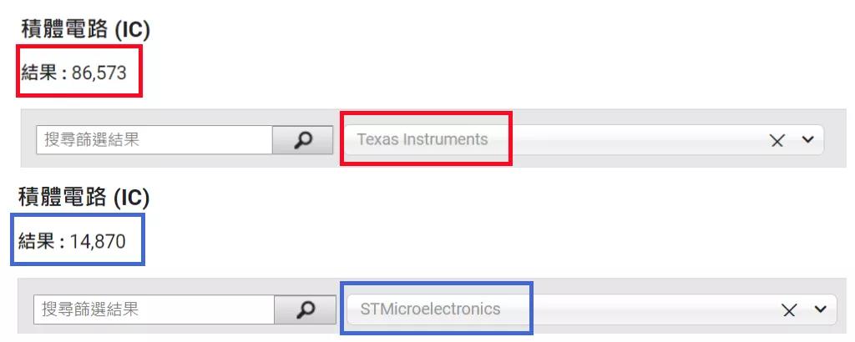855x342 pixels.
Task: Expand the Texas Instruments manufacturer dropdown arrow
Action: (x=808, y=140)
